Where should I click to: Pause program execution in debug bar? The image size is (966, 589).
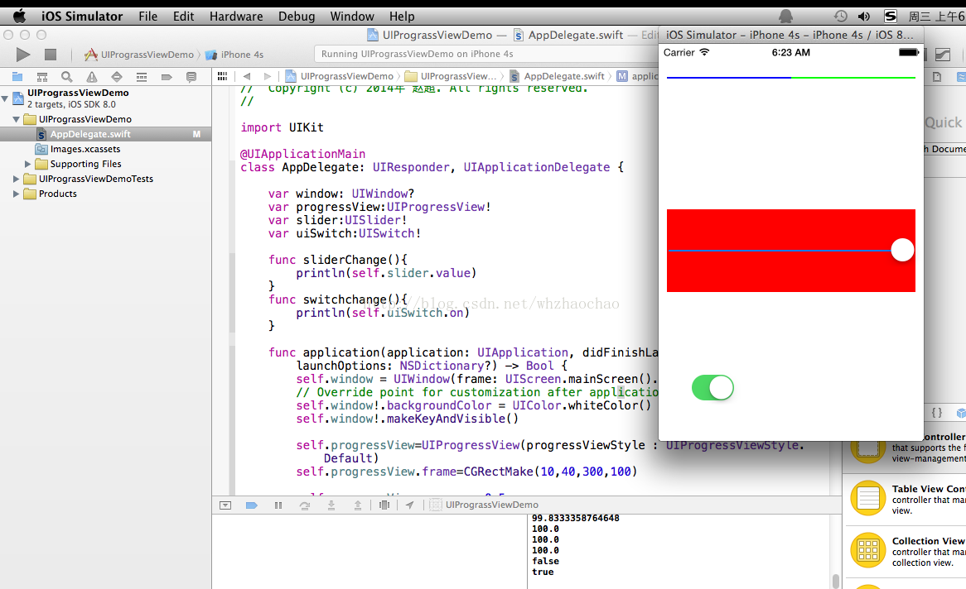(278, 505)
